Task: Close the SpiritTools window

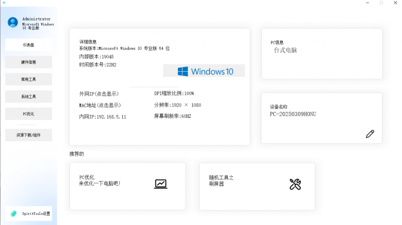Action: pos(395,3)
